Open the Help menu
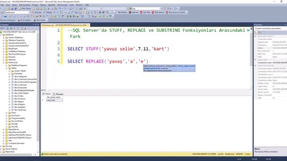The height and width of the screenshot is (161, 287). click(x=87, y=5)
